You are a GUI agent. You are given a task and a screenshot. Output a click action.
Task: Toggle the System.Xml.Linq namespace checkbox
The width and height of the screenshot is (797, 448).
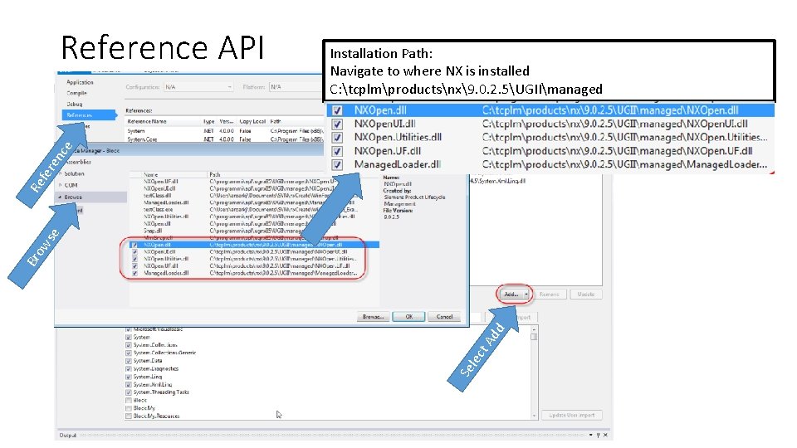click(129, 384)
